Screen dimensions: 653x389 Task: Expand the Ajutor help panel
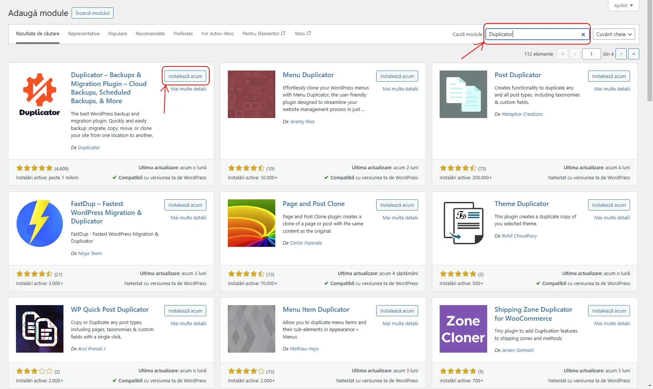pyautogui.click(x=624, y=6)
